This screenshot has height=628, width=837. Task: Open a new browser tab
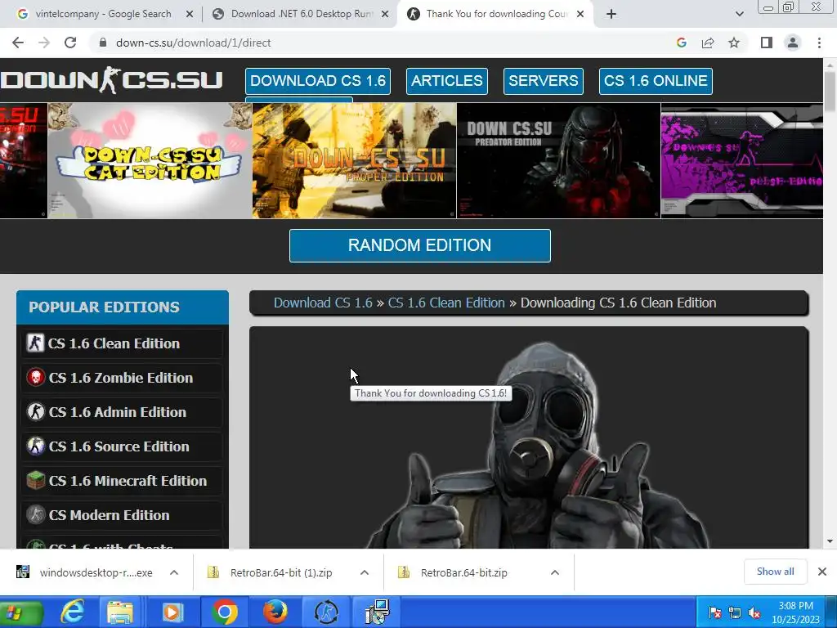(611, 14)
